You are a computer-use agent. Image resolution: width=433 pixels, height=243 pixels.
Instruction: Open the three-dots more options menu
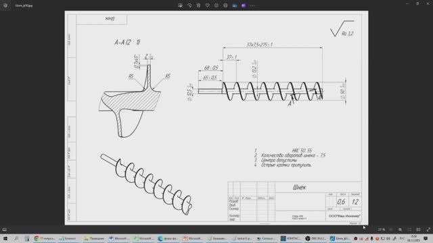252,5
